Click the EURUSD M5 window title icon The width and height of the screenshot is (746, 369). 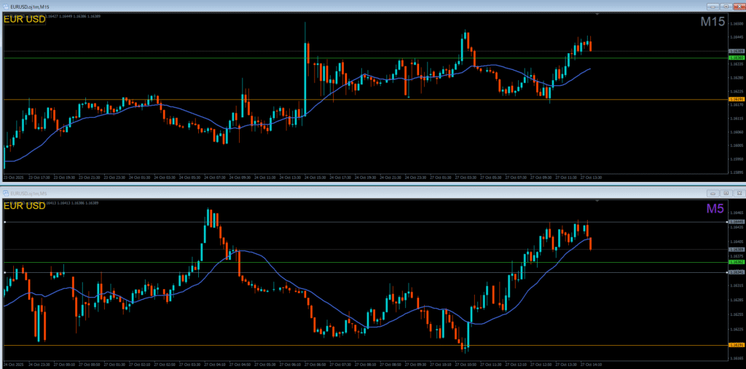coord(5,193)
